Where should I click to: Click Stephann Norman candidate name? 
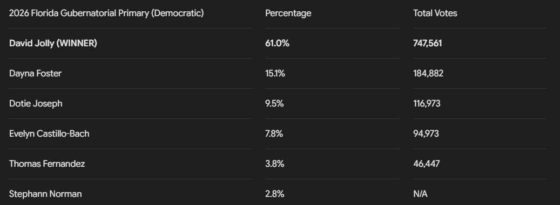click(x=45, y=194)
